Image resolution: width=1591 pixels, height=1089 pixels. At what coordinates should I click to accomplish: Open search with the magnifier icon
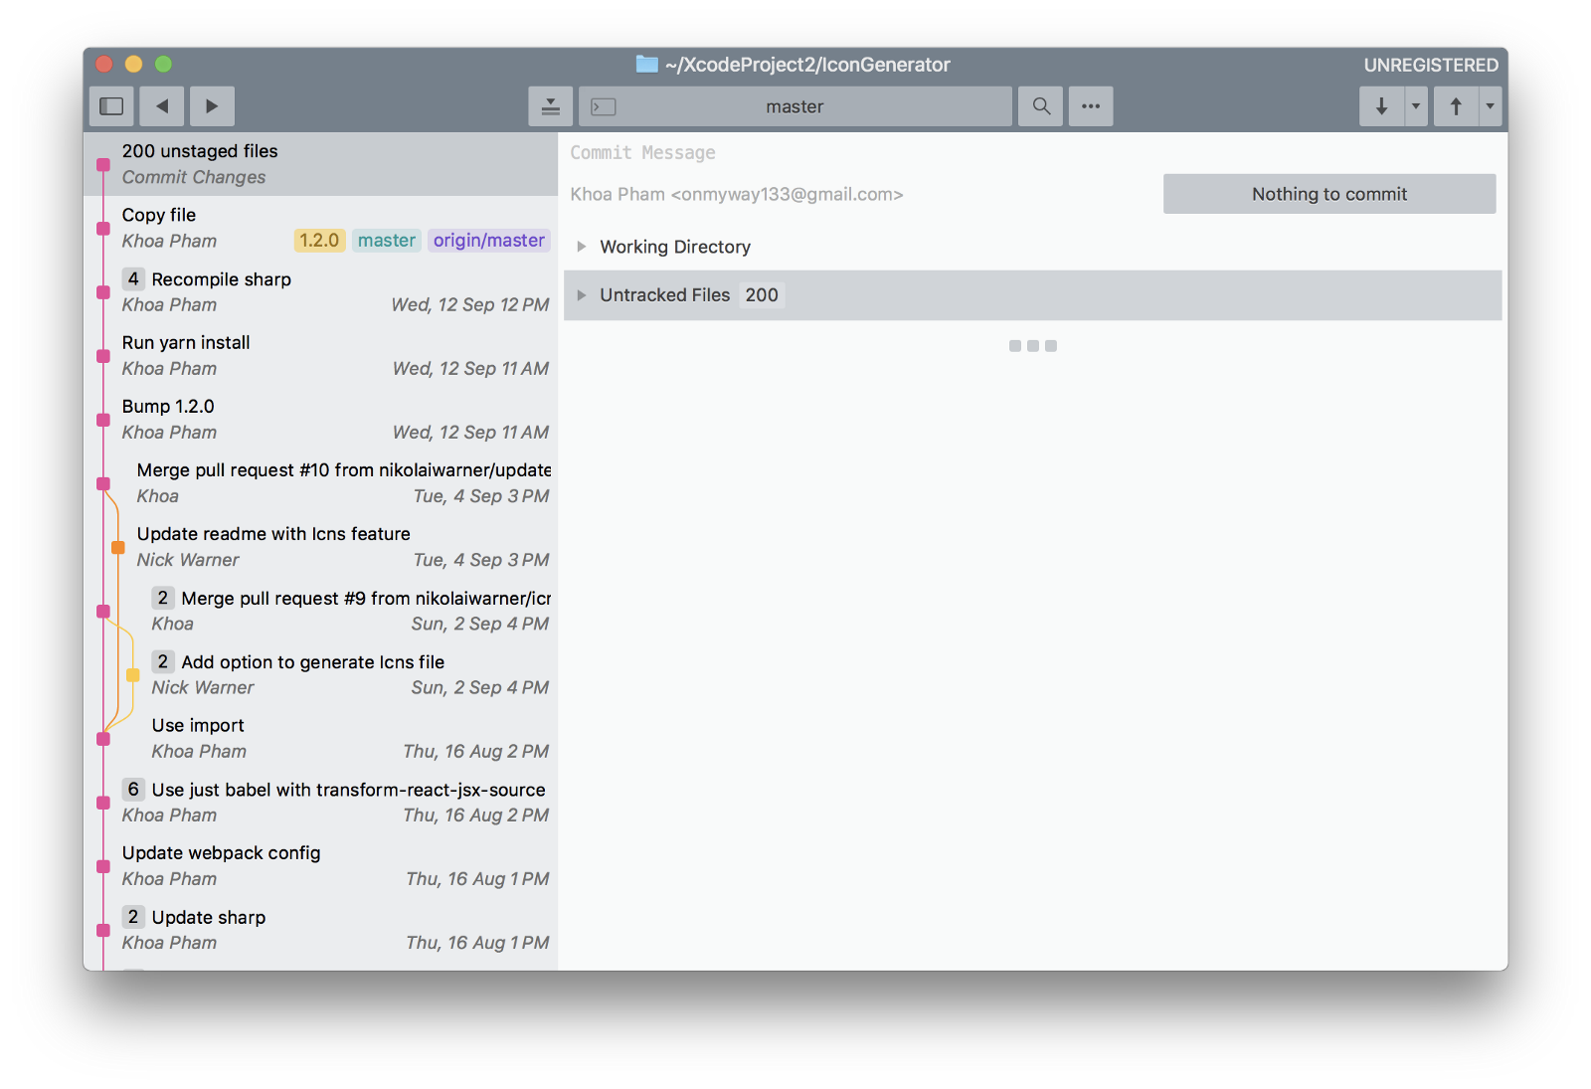[x=1041, y=106]
